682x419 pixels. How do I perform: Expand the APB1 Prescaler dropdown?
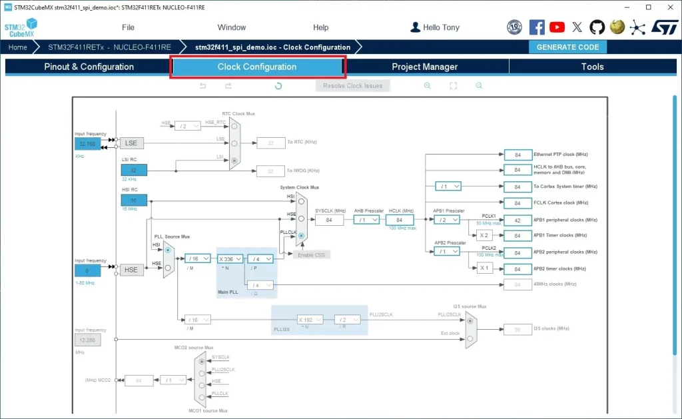[446, 220]
